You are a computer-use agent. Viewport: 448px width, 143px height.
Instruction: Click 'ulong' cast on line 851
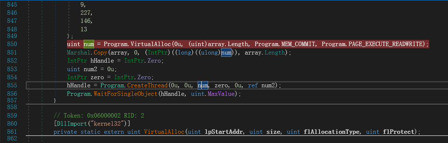point(209,53)
